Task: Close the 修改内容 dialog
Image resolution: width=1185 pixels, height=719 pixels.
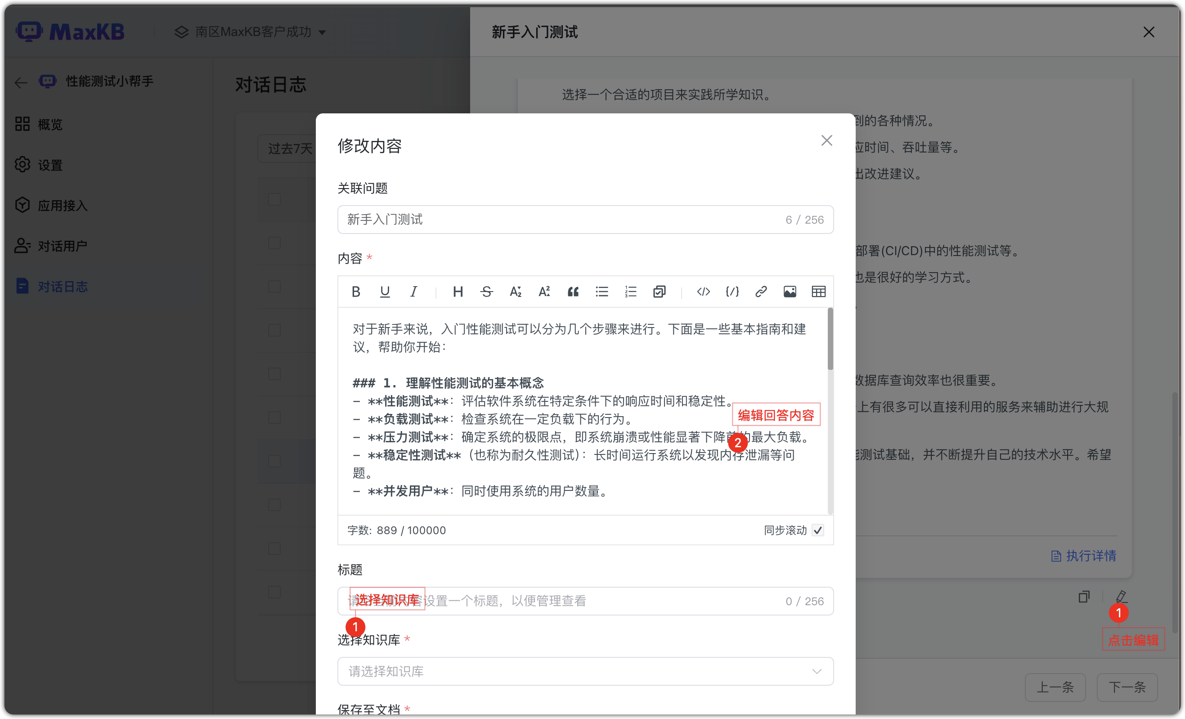Action: click(827, 140)
